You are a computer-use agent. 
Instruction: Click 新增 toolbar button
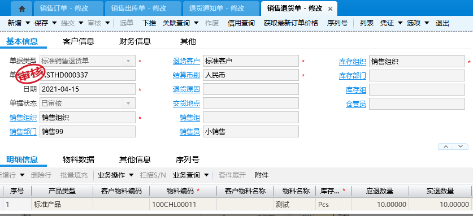(15, 23)
